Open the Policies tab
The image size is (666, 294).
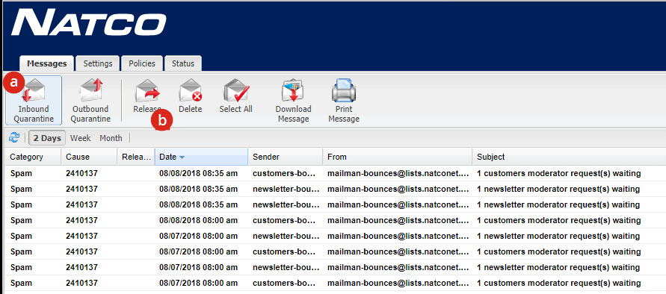click(142, 63)
